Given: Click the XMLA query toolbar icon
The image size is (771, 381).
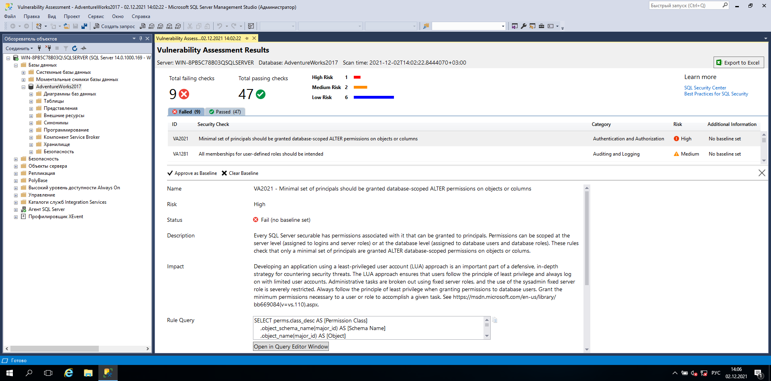Looking at the screenshot, I should click(169, 26).
